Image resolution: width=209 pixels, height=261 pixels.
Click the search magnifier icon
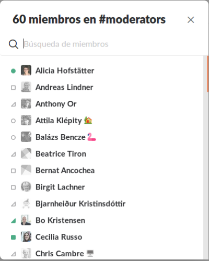point(14,44)
